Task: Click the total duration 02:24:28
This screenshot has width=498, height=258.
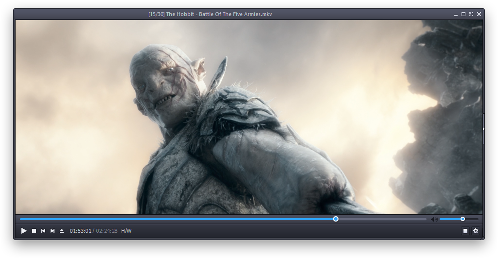Action: click(x=107, y=231)
